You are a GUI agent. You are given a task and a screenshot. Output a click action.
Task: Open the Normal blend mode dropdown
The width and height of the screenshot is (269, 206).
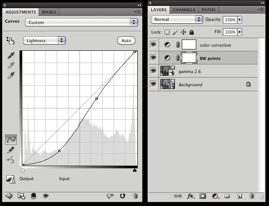177,20
